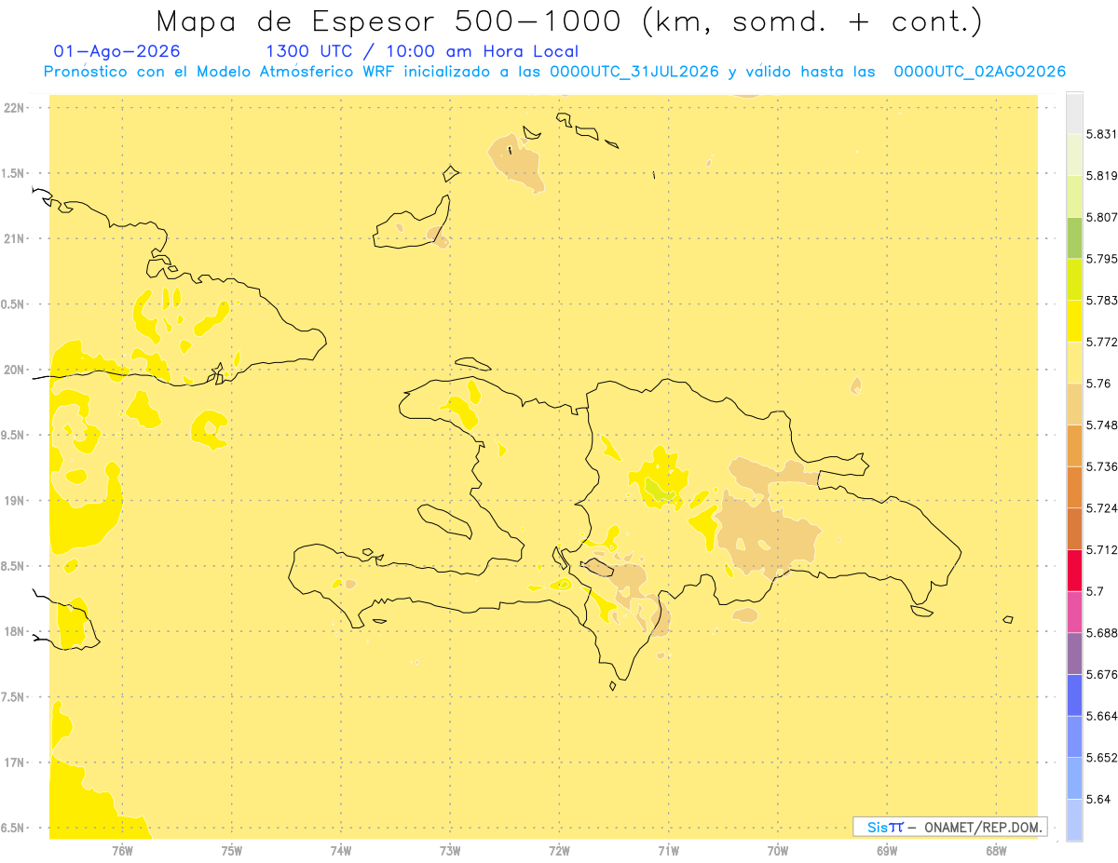Click the initialization time "0000UTC_31JUL2026"
Viewport: 1118px width, 863px height.
point(634,72)
